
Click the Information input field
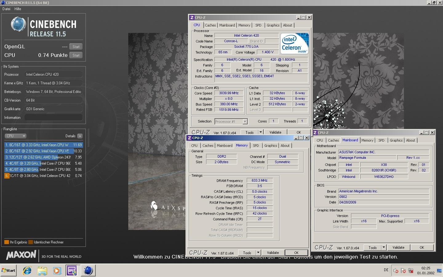(54, 118)
